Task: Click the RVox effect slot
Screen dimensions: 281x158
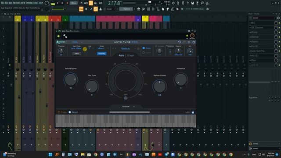Action: 262,61
